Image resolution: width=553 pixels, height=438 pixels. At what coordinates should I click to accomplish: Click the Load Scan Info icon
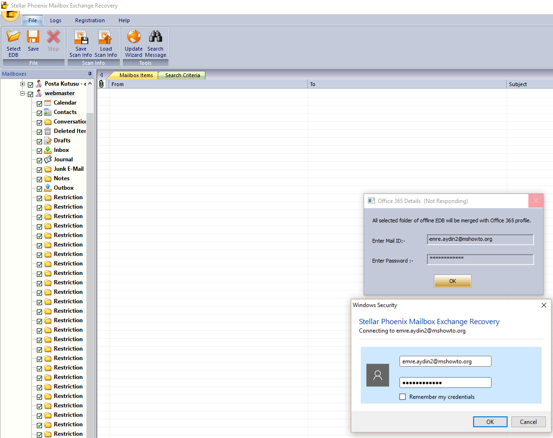(x=105, y=37)
